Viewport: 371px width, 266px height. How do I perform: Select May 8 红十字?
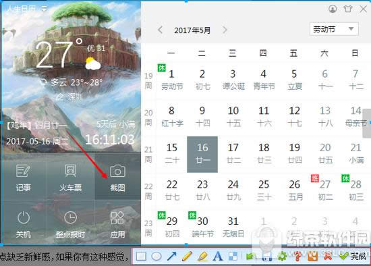(171, 117)
